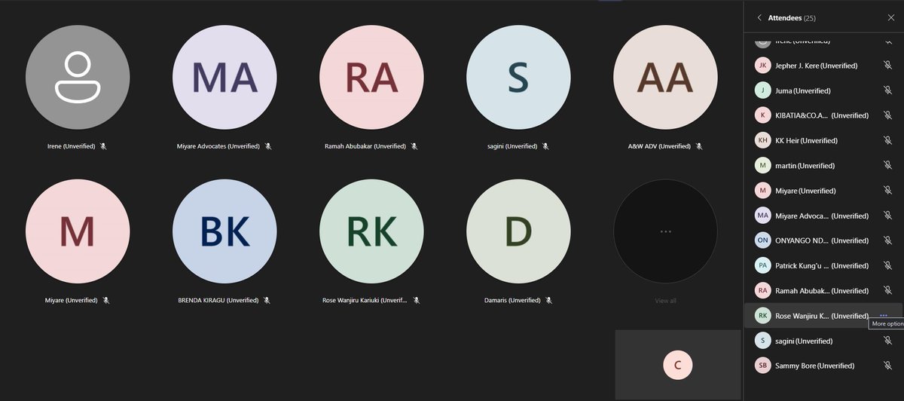Click the BK tile for BRENDA KIRAGU

pos(224,231)
